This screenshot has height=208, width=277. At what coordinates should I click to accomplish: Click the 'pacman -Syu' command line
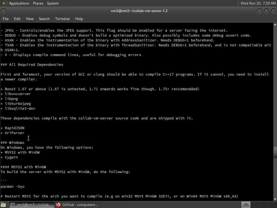tap(12, 186)
